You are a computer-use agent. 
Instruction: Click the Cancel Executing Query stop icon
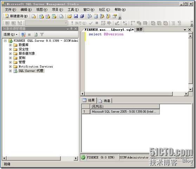[x=97, y=23]
